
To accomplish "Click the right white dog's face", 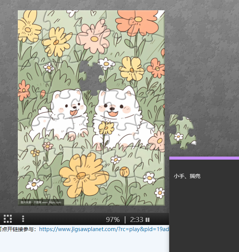I will point(112,107).
